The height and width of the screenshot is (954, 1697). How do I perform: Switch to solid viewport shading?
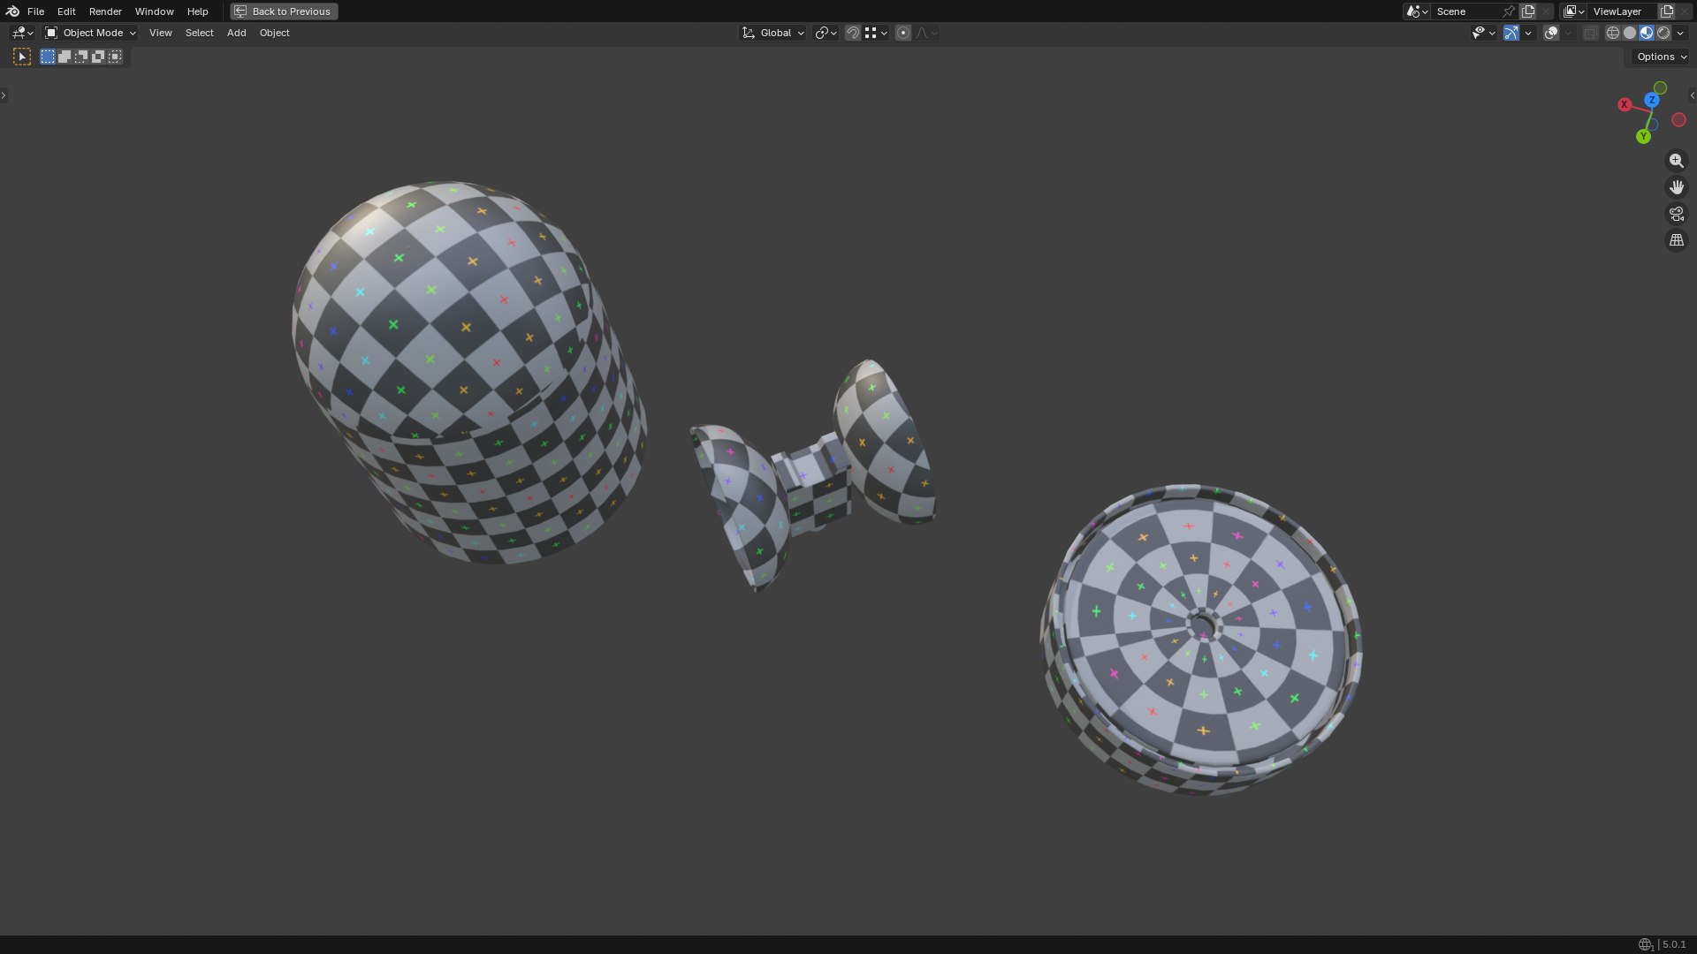coord(1630,33)
